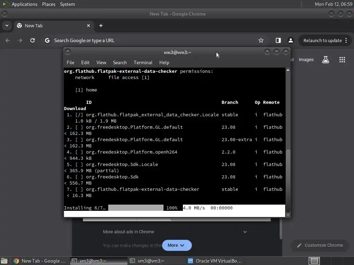Click the Chrome page vertical scrollbar
The width and height of the screenshot is (354, 265).
tap(281, 229)
